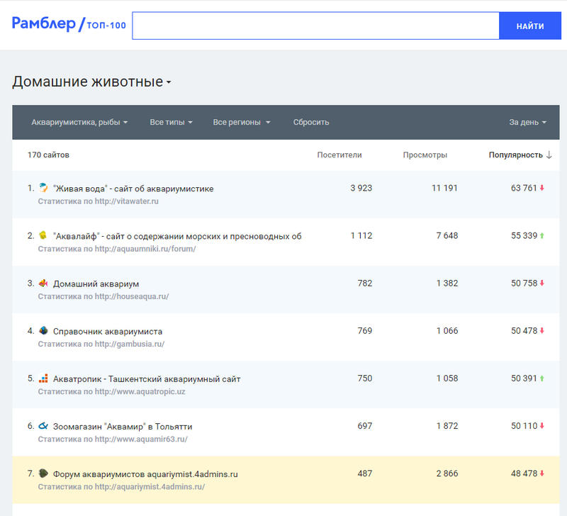This screenshot has height=516, width=567.
Task: Click the aquariymist forum favicon icon
Action: (43, 473)
